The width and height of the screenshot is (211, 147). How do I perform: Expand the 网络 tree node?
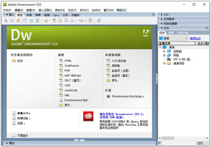[x=164, y=55]
